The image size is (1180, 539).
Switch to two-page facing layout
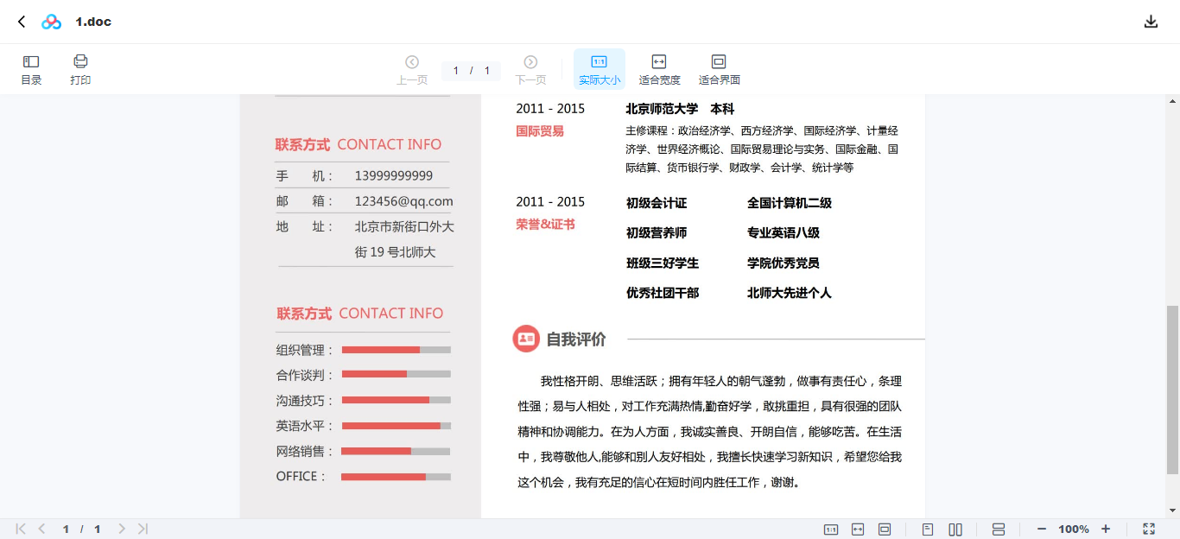(x=955, y=529)
